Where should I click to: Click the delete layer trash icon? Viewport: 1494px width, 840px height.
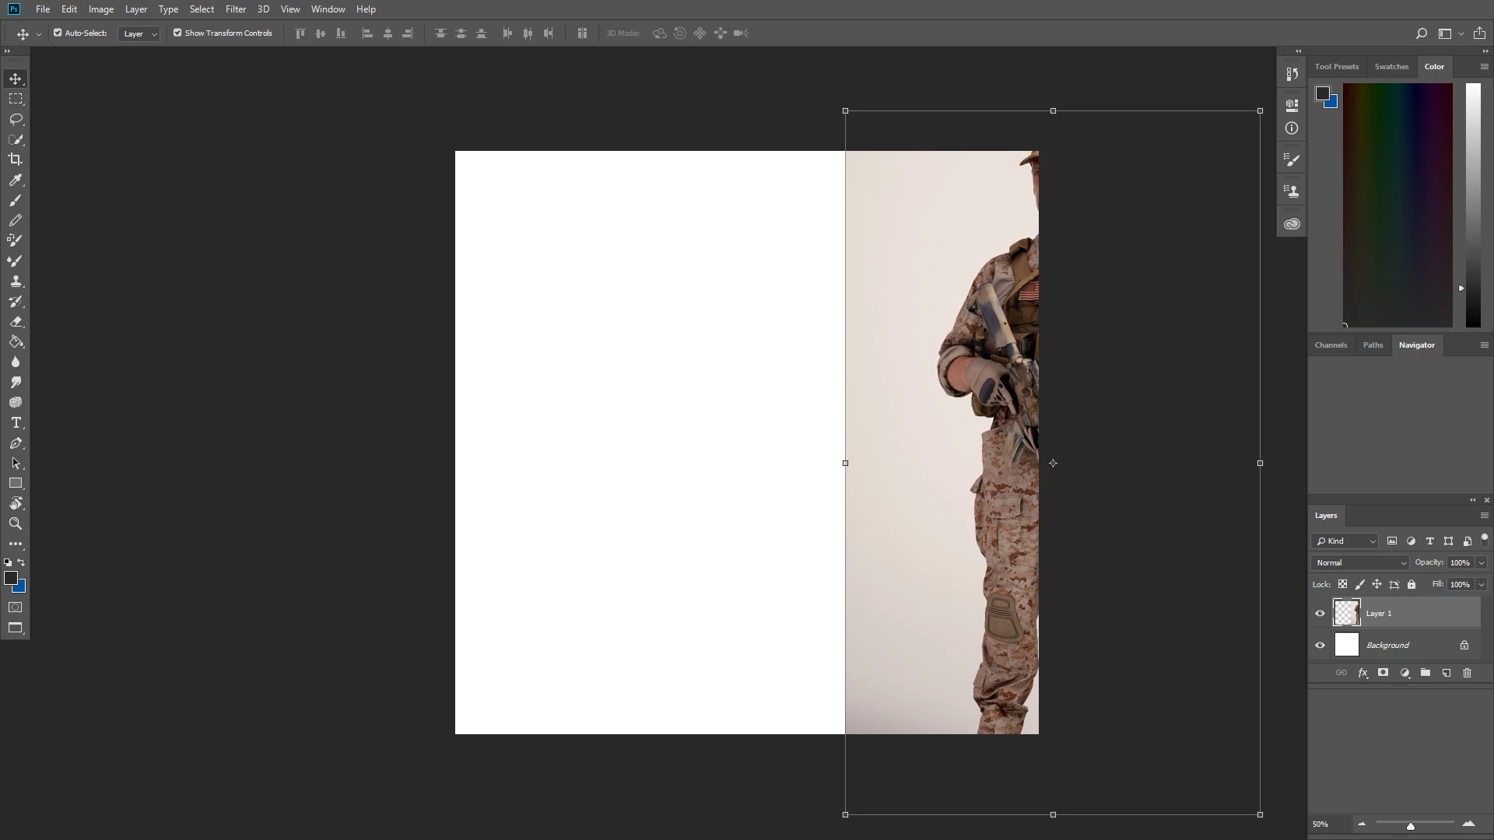tap(1467, 673)
